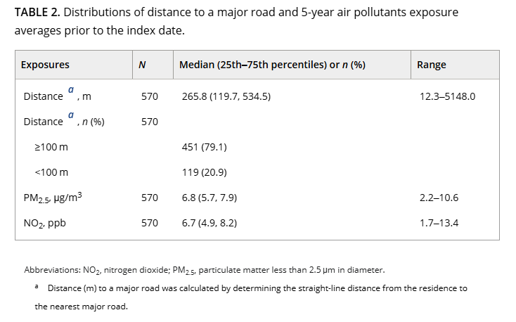Screen dimensions: 516x322
Task: Open footnote a link beside Distance, n (%)
Action: [71, 115]
